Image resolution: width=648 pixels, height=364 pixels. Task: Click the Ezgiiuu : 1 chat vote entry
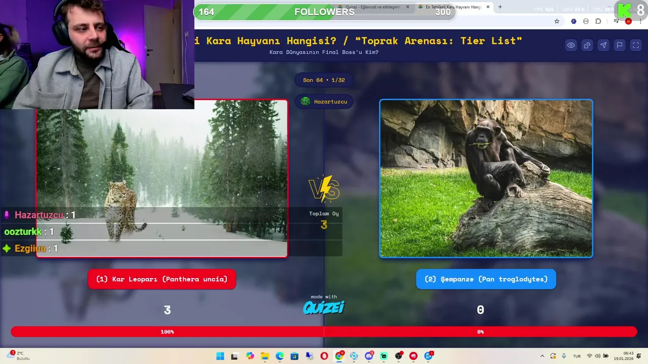pos(30,248)
